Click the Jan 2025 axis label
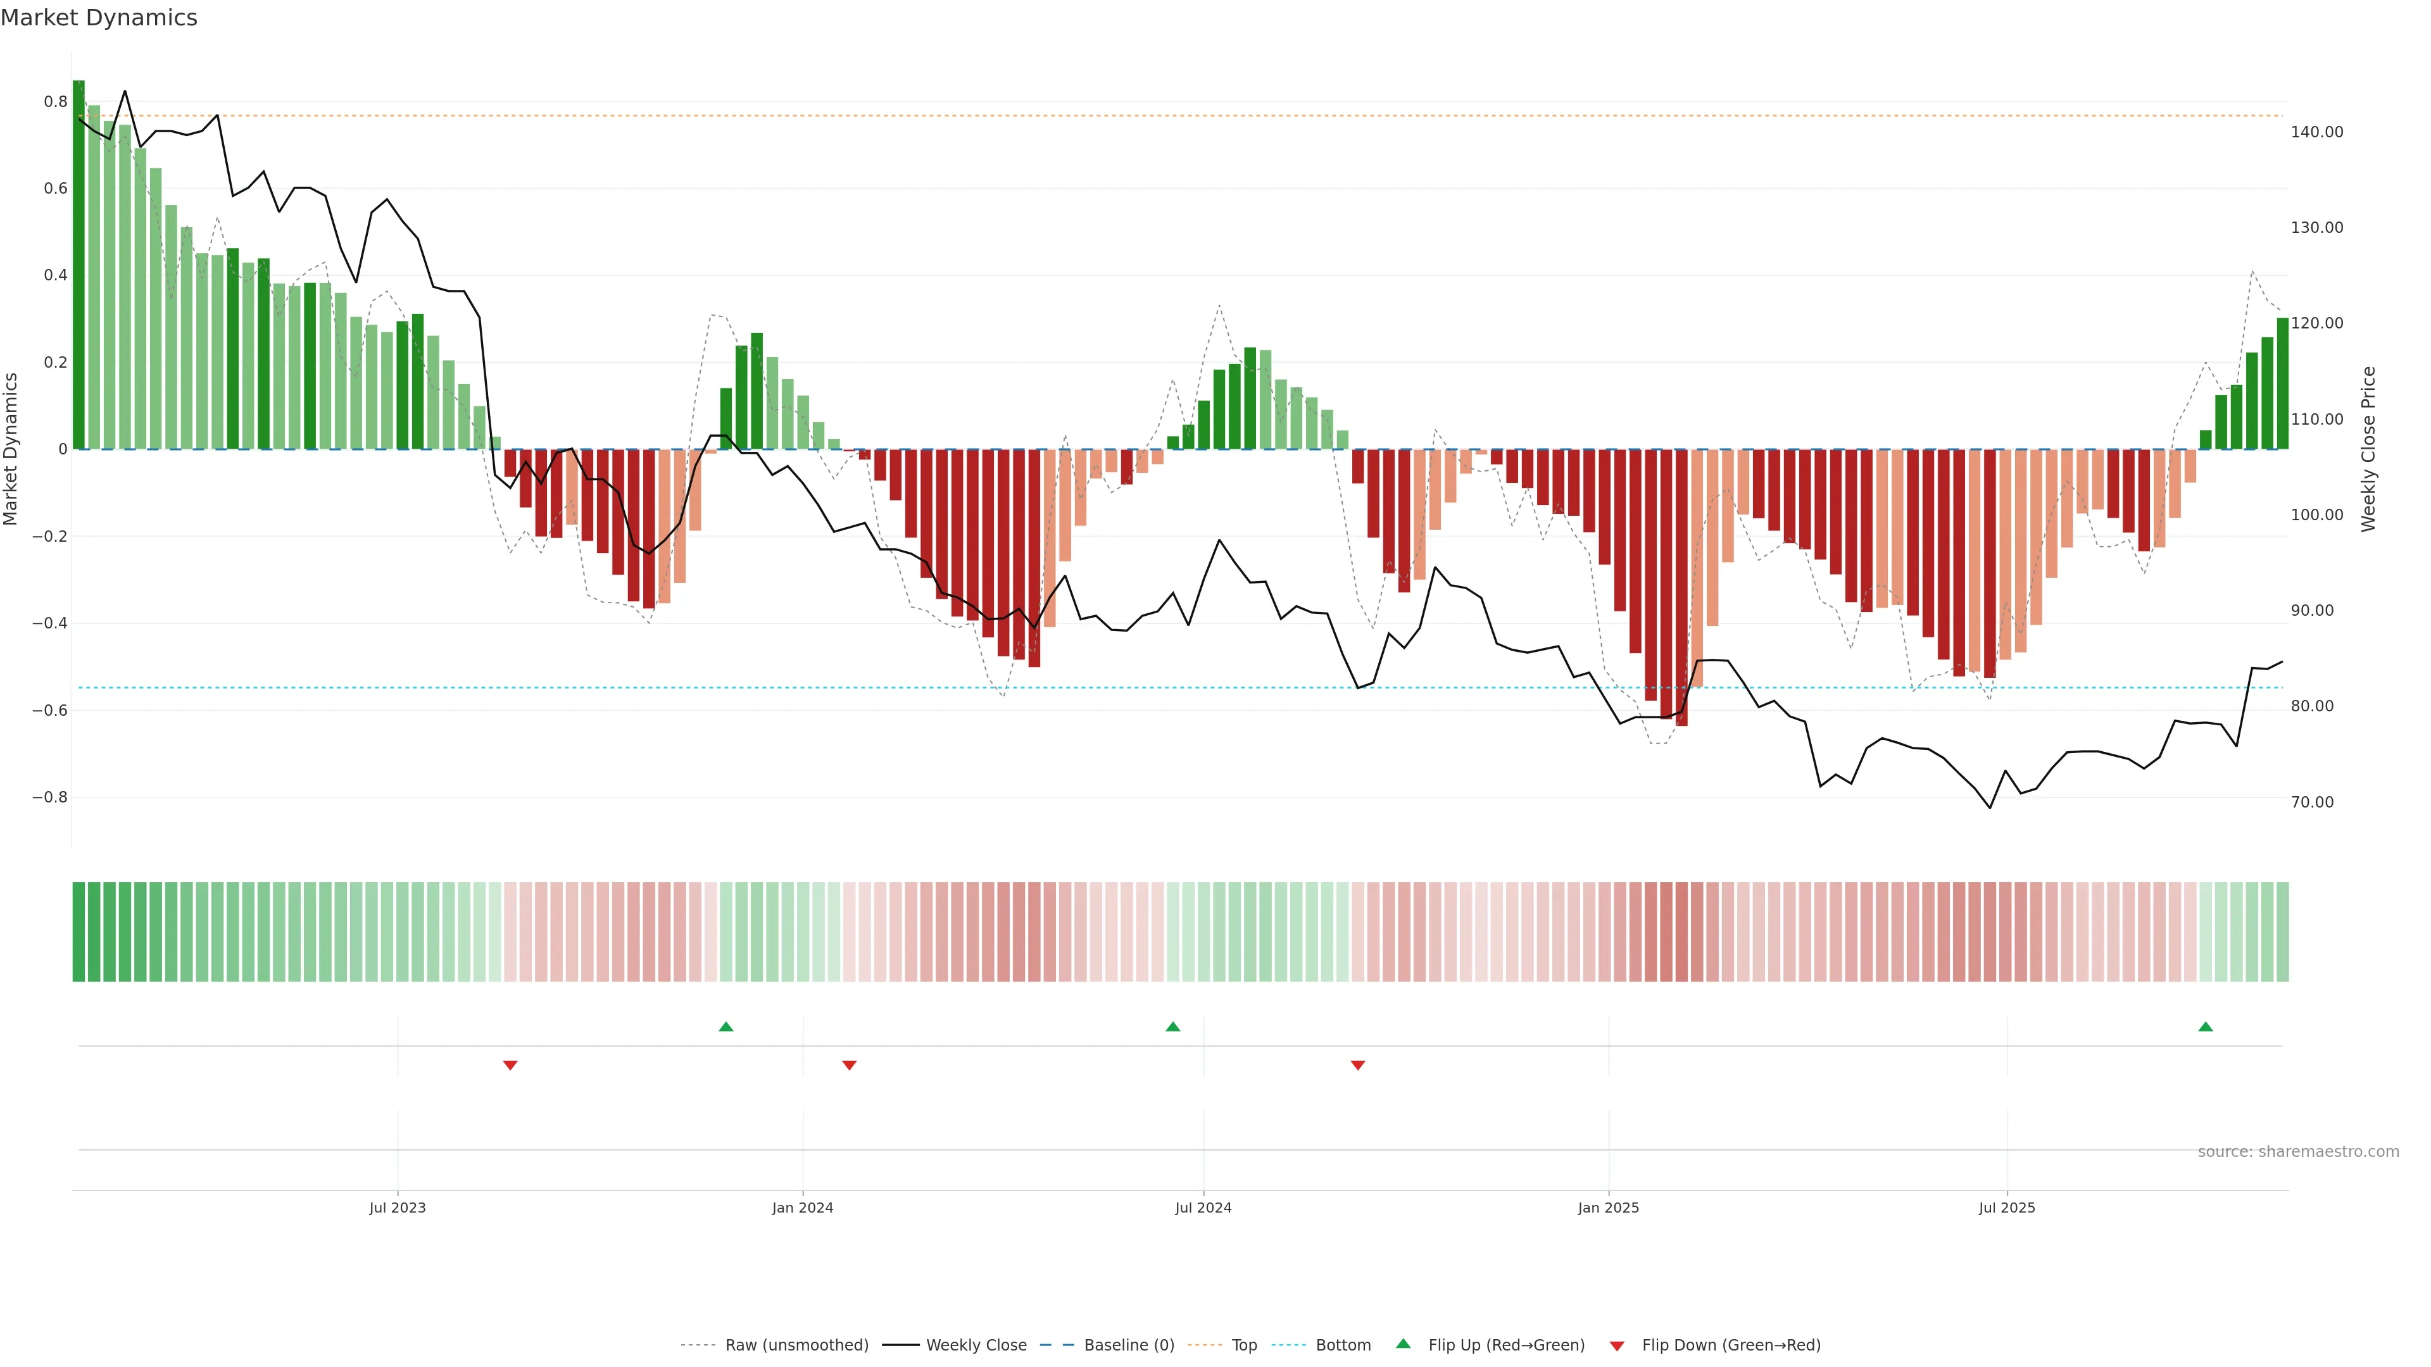This screenshot has width=2431, height=1367. pyautogui.click(x=1608, y=1208)
